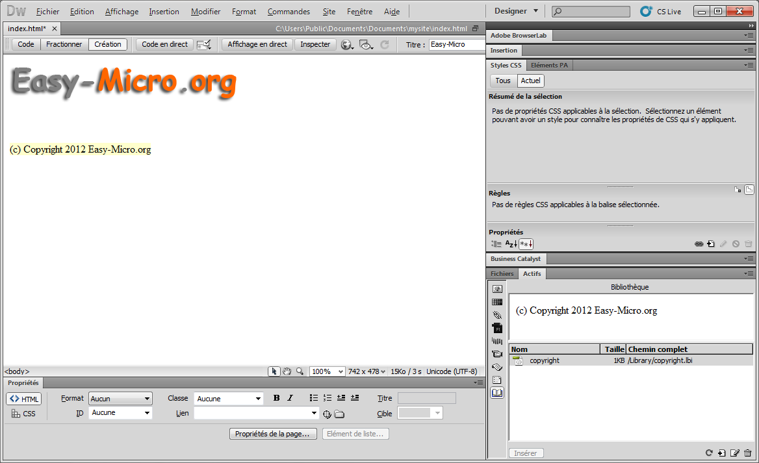Toggle Bold formatting
Screen dimensions: 759x463
coord(276,397)
